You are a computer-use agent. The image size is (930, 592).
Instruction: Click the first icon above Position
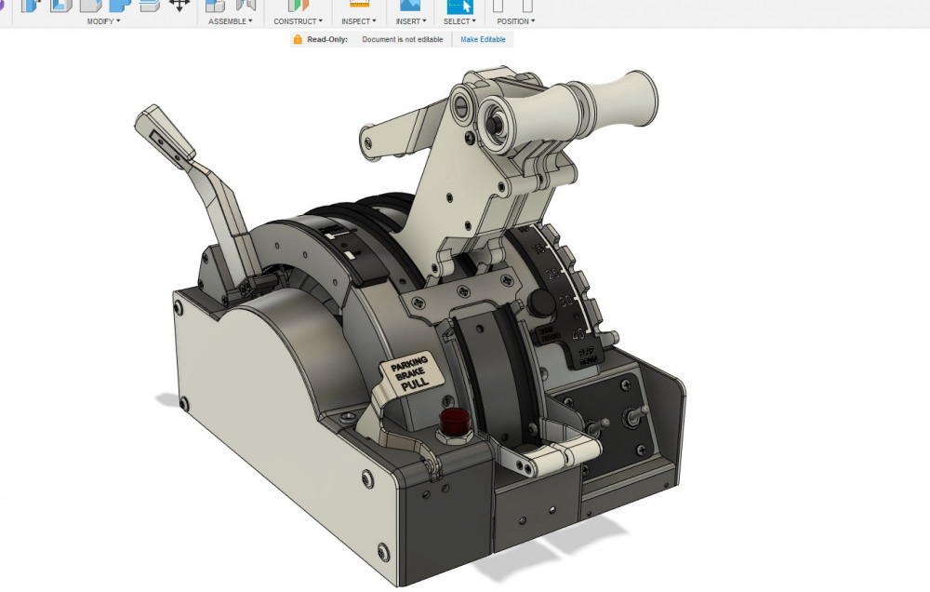tap(498, 5)
